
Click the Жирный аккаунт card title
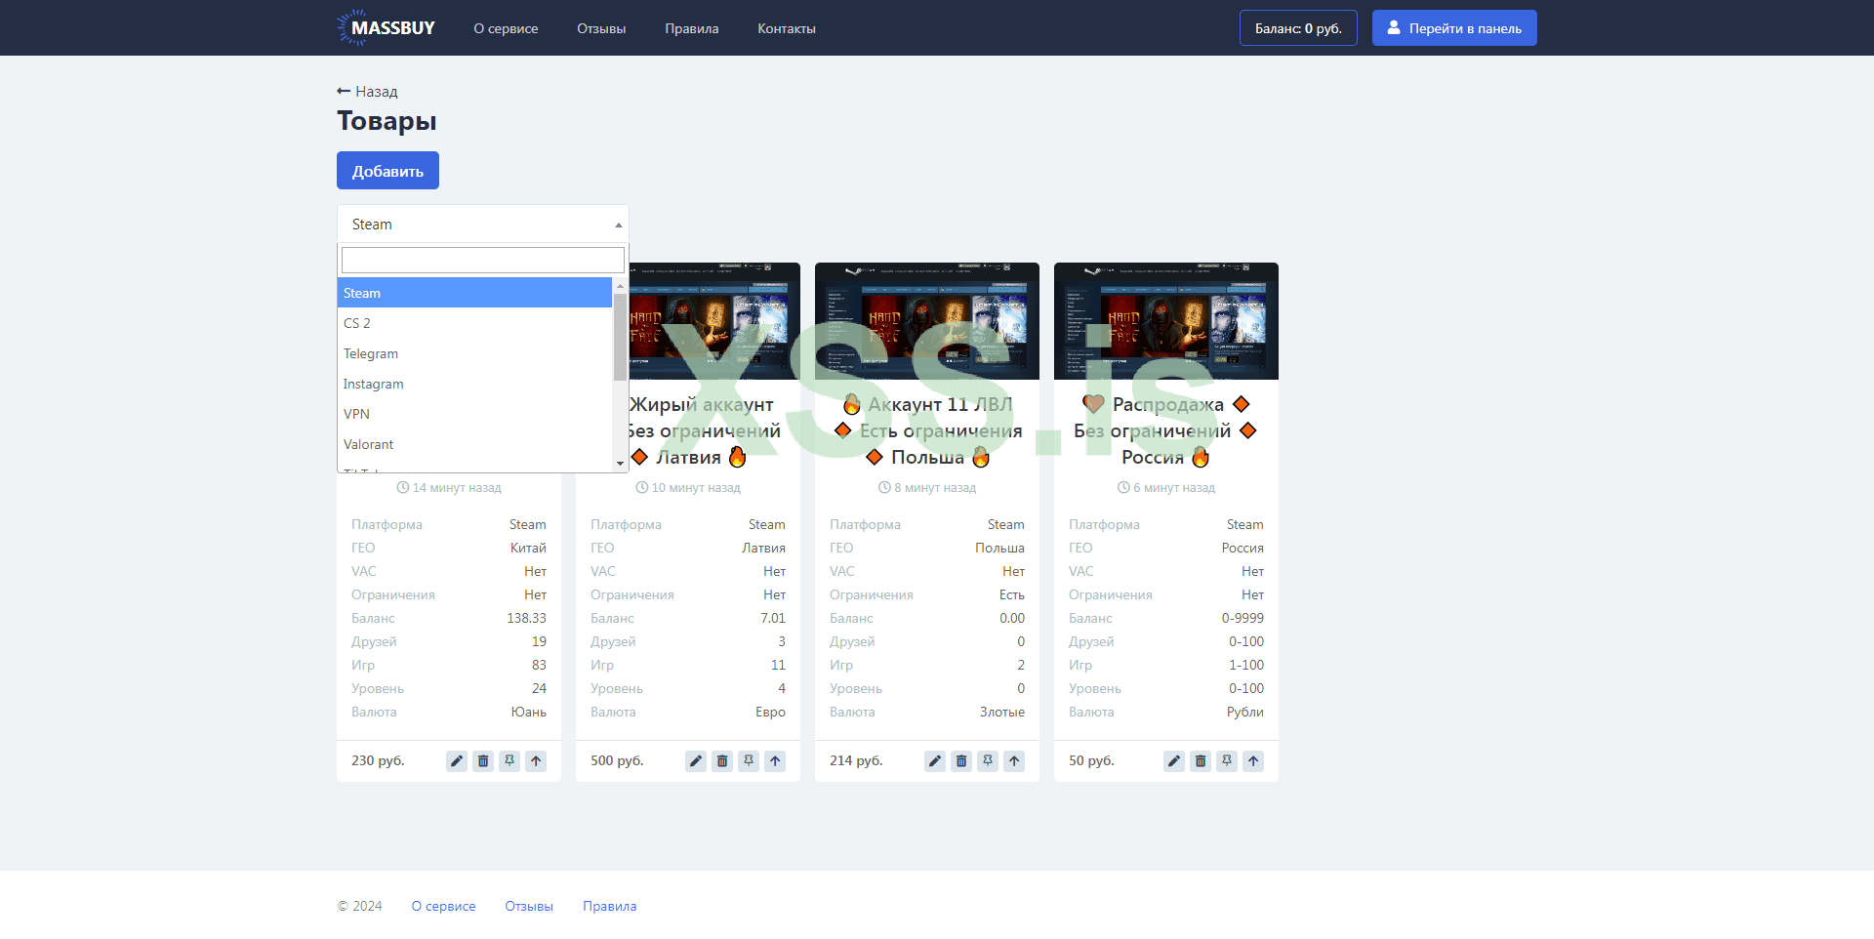click(x=705, y=430)
